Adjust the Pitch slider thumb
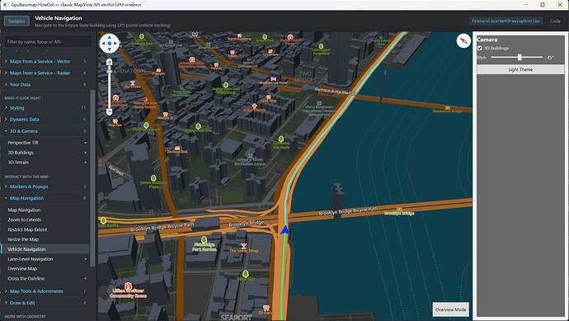This screenshot has width=569, height=321. click(x=520, y=58)
